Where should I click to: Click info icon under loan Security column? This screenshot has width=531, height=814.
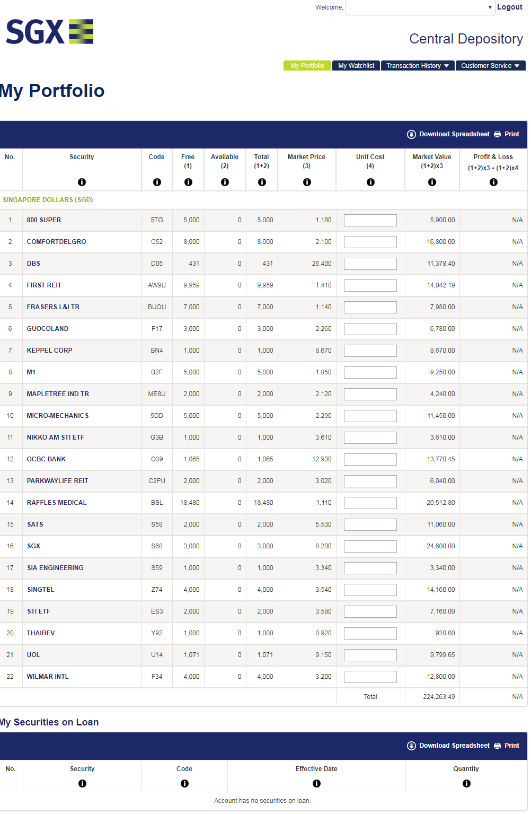point(82,783)
